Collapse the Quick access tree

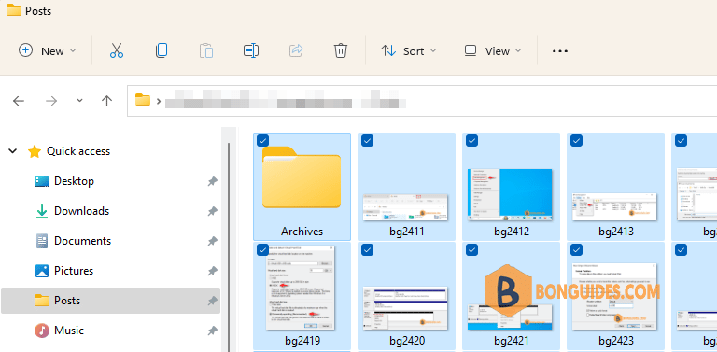click(13, 151)
